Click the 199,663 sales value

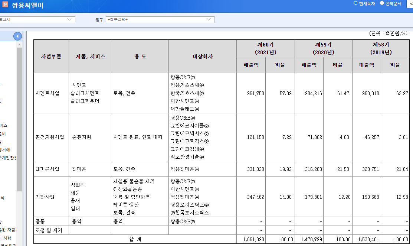click(371, 197)
